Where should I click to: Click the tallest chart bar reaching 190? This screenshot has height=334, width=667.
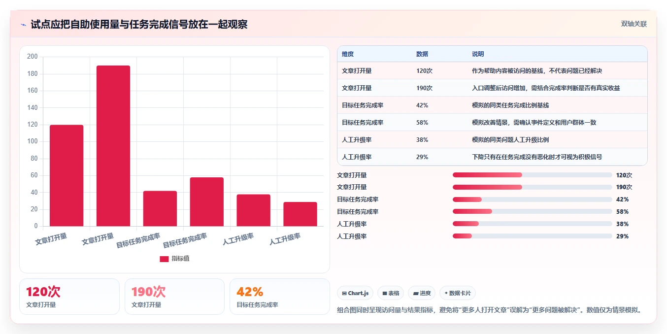[x=113, y=146]
